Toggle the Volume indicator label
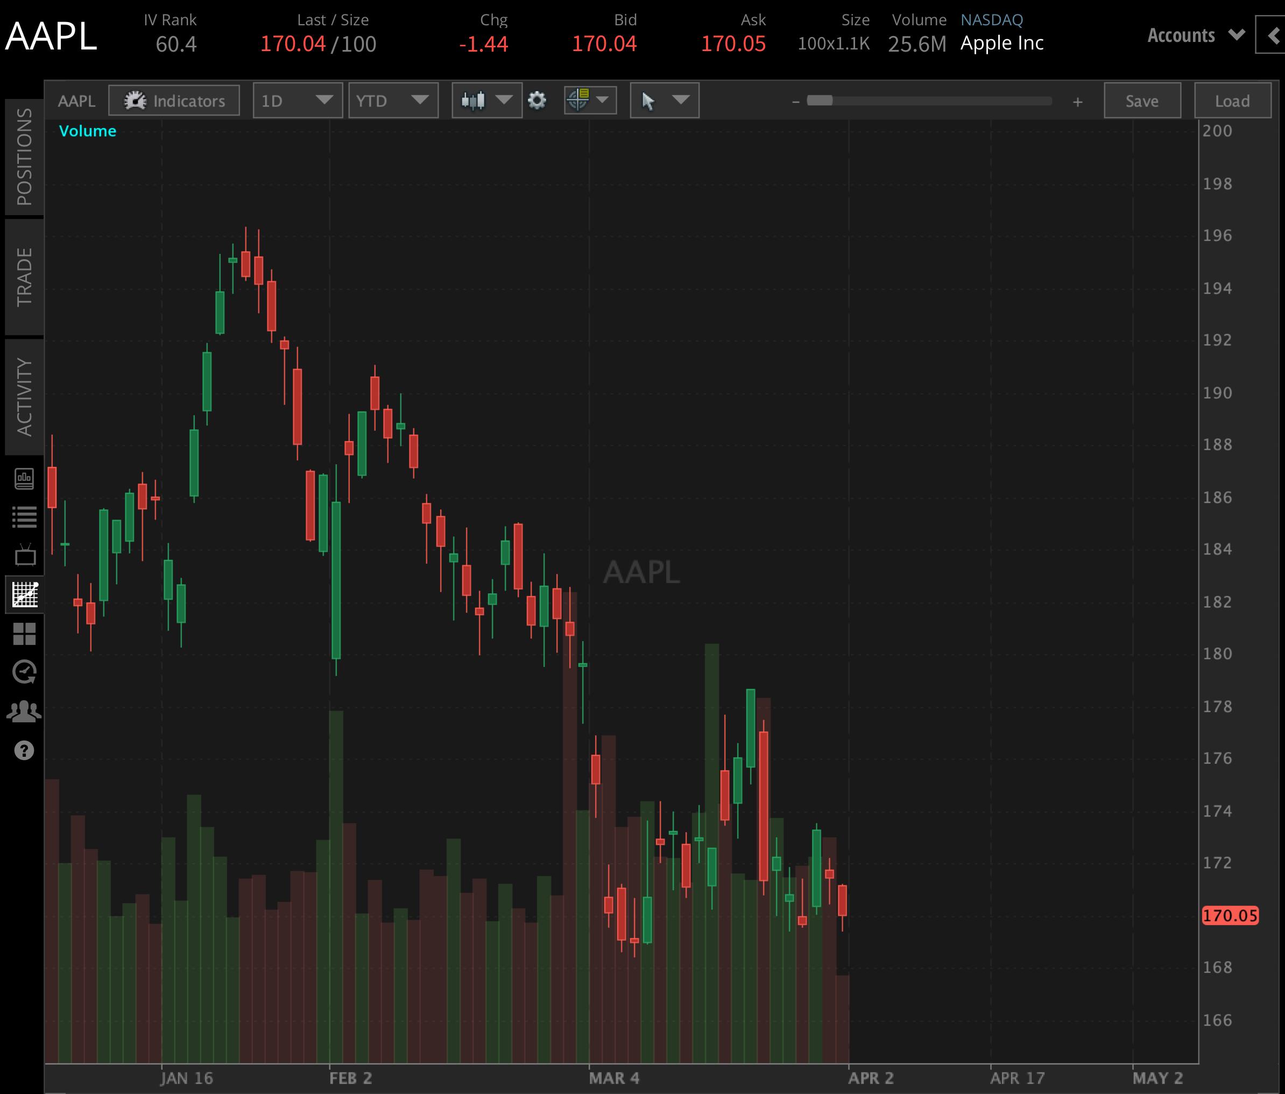 [x=88, y=131]
